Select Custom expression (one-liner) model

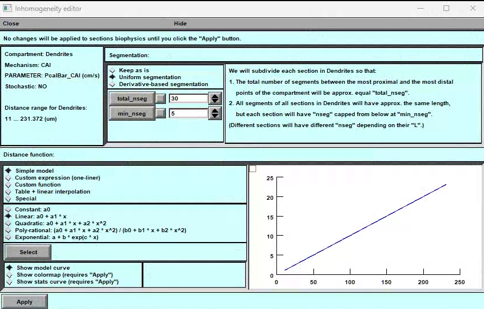[8, 178]
